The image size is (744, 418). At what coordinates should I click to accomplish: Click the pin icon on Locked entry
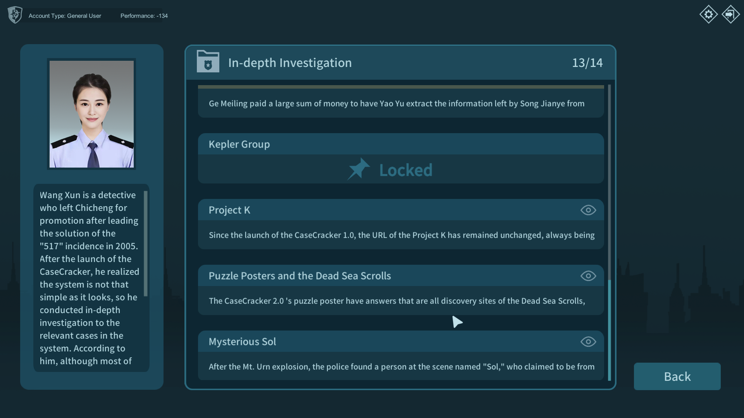point(358,169)
